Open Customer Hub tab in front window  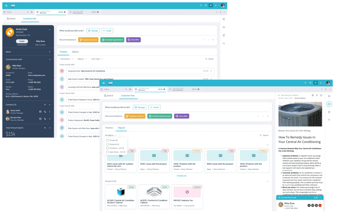pos(128,95)
